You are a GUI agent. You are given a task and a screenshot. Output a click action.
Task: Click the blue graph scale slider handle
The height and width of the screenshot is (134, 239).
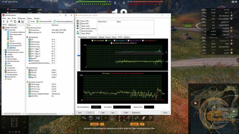79,55
